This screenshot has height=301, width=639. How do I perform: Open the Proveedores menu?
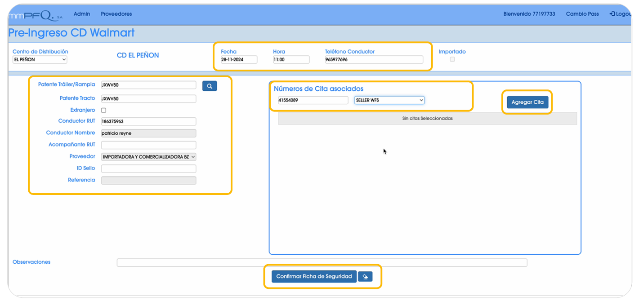tap(116, 14)
